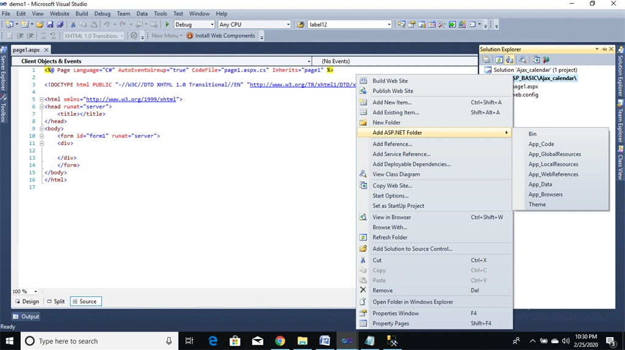Choose View in Browser from context menu
The image size is (625, 350).
pyautogui.click(x=435, y=218)
